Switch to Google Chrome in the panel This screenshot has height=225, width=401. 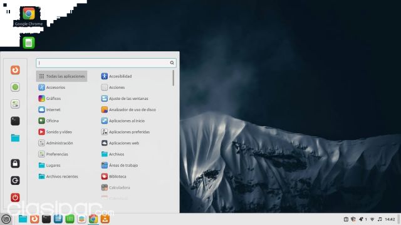point(93,219)
